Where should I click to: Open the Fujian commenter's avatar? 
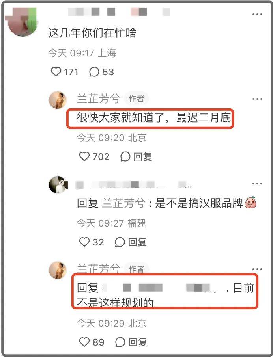tap(58, 185)
